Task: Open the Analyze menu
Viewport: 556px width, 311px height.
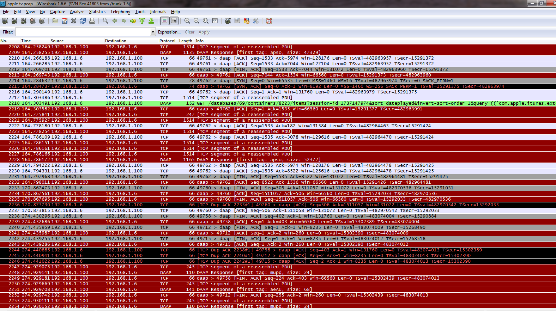Action: coord(77,12)
